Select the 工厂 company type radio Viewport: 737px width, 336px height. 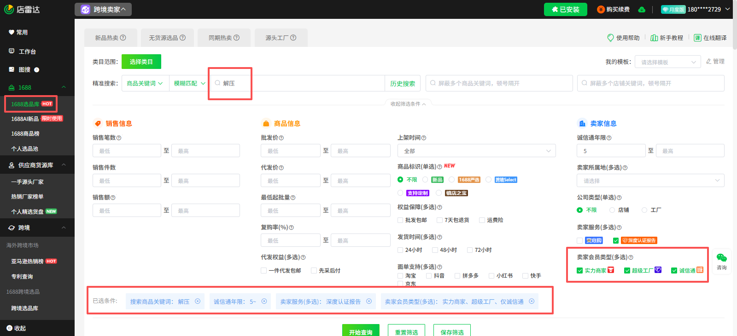(x=644, y=210)
